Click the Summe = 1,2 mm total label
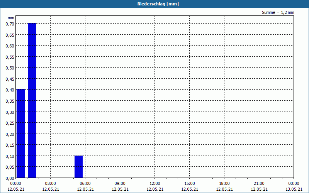This screenshot has height=193, width=309. click(278, 12)
